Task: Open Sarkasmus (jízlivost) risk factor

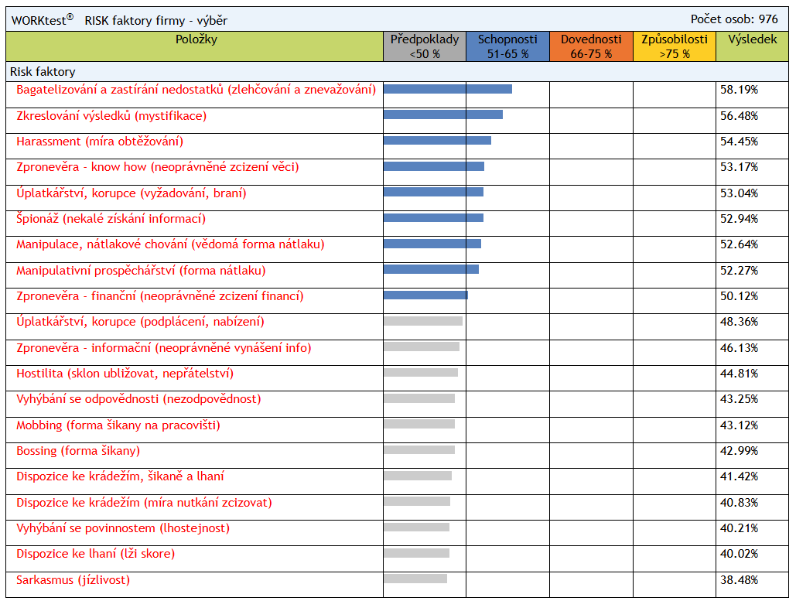Action: tap(73, 580)
